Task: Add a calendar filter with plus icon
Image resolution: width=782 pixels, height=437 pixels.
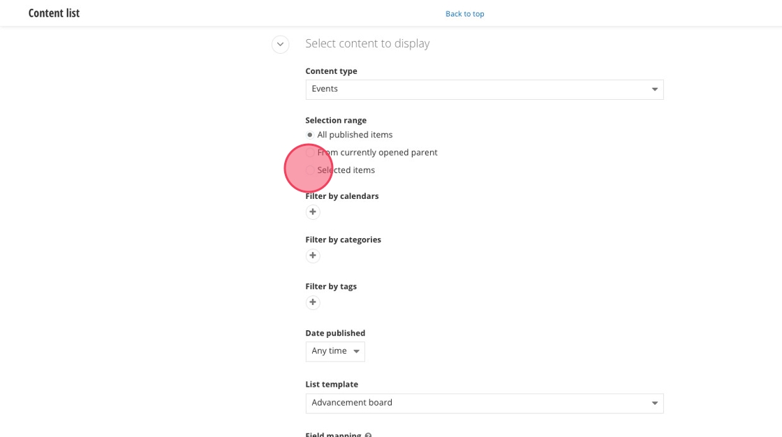Action: pos(313,212)
